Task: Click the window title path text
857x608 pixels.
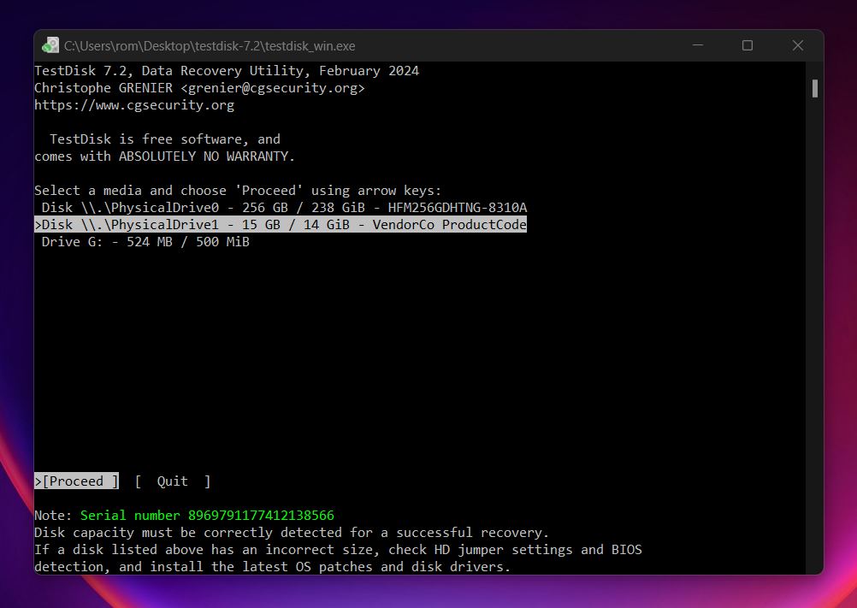Action: (210, 46)
